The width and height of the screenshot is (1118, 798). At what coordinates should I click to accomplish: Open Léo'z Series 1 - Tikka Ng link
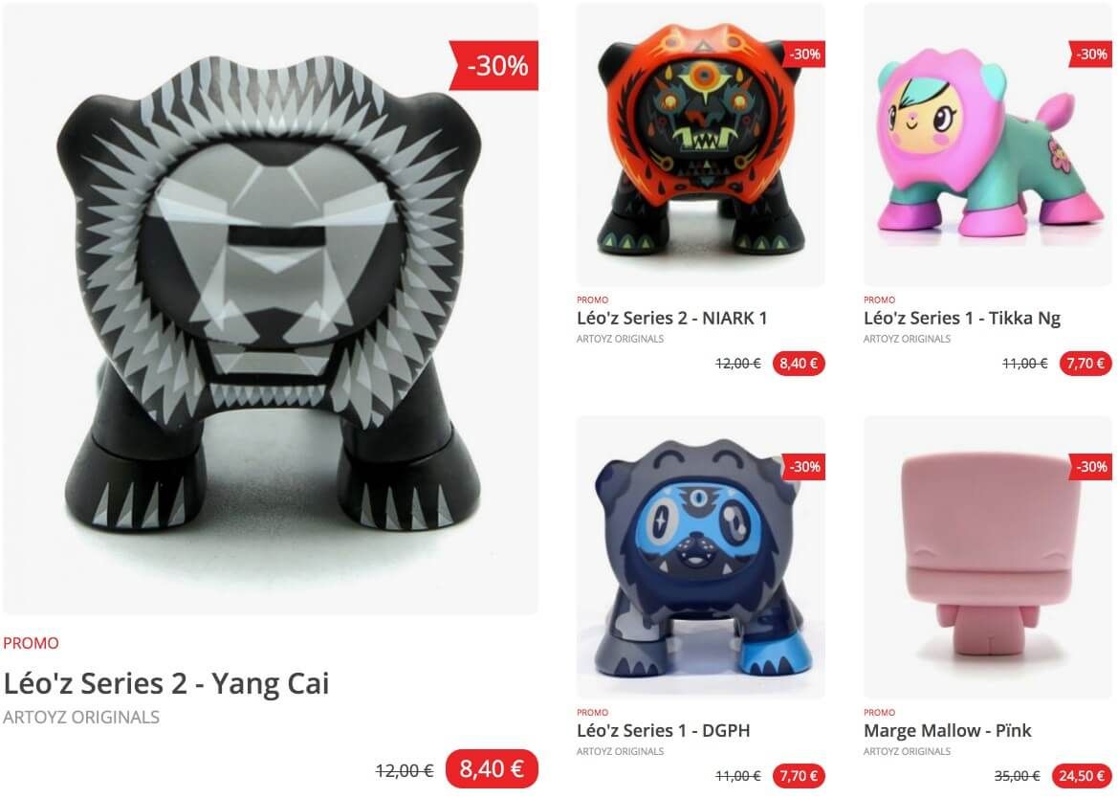tap(962, 318)
